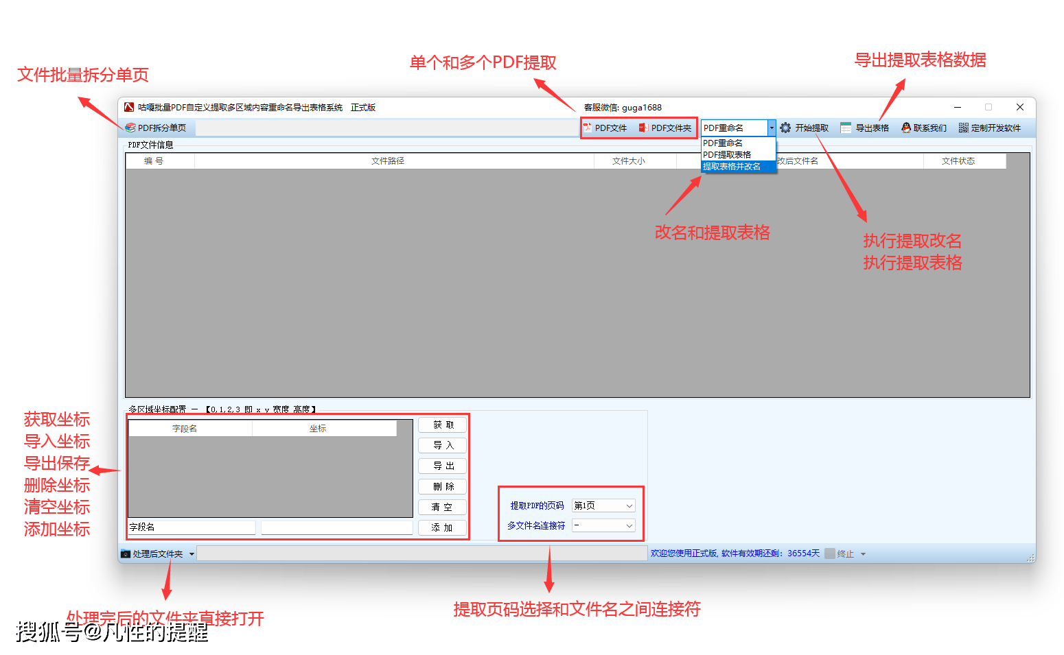This screenshot has height=655, width=1064.
Task: Click the 清空 coordinates button
Action: [443, 508]
